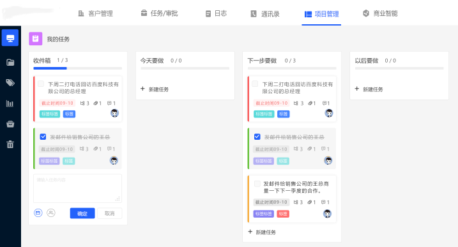Click avatar on completed 收件箱 task card
The height and width of the screenshot is (247, 458).
[114, 160]
